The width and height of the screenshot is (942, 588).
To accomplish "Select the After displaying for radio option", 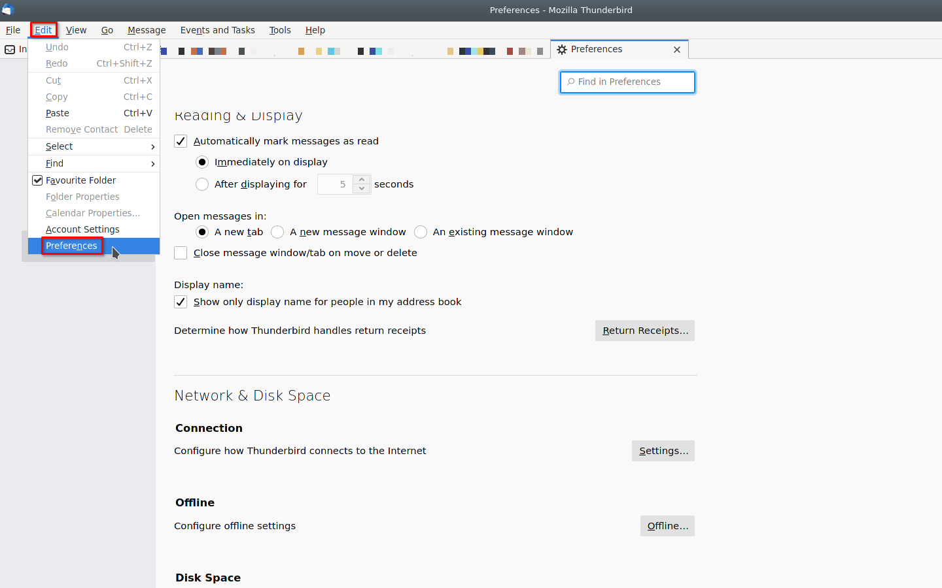I will pos(202,184).
